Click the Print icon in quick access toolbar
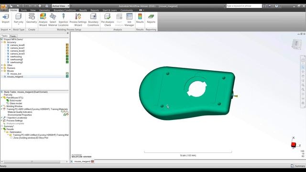Image resolution: width=306 pixels, height=172 pixels. [40, 6]
